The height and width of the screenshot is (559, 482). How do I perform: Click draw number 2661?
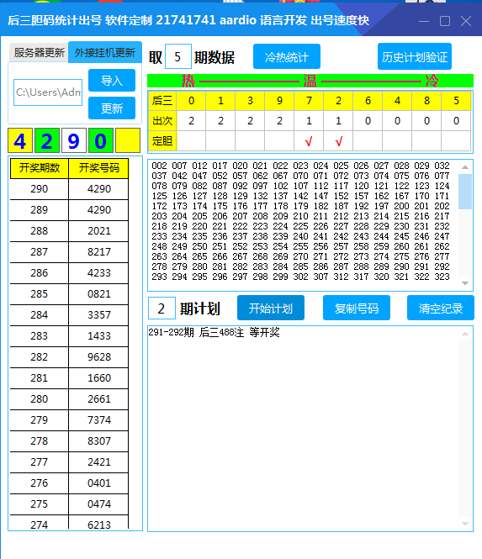point(98,399)
